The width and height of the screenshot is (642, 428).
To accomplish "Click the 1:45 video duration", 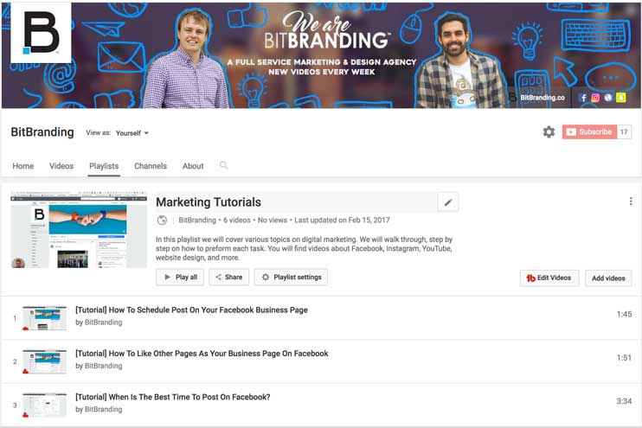I will coord(624,314).
